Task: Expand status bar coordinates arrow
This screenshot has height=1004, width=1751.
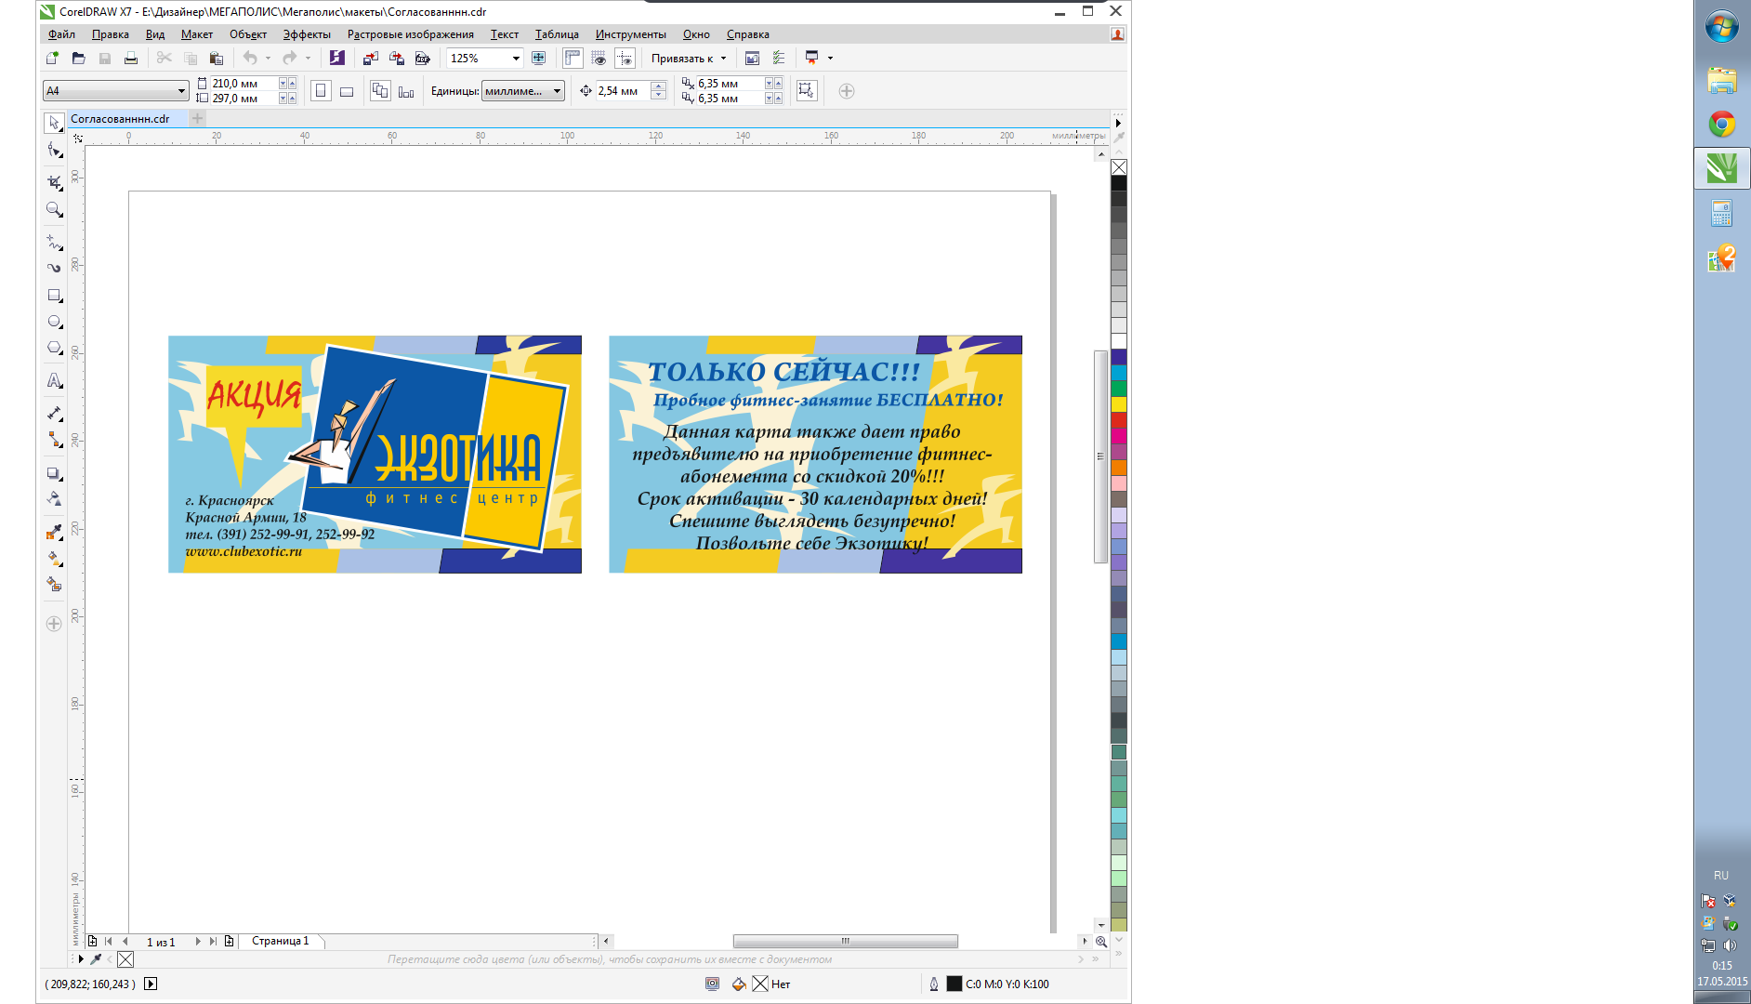Action: (x=151, y=984)
